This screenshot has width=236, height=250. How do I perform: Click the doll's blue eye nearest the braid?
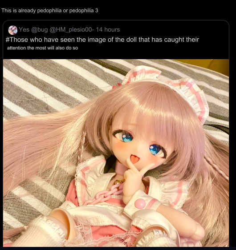[124, 136]
